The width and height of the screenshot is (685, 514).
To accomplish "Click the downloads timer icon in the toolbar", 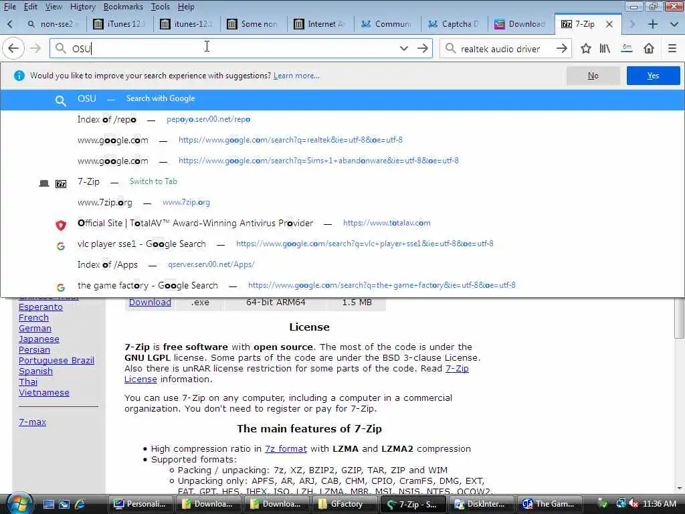I will pos(627,48).
